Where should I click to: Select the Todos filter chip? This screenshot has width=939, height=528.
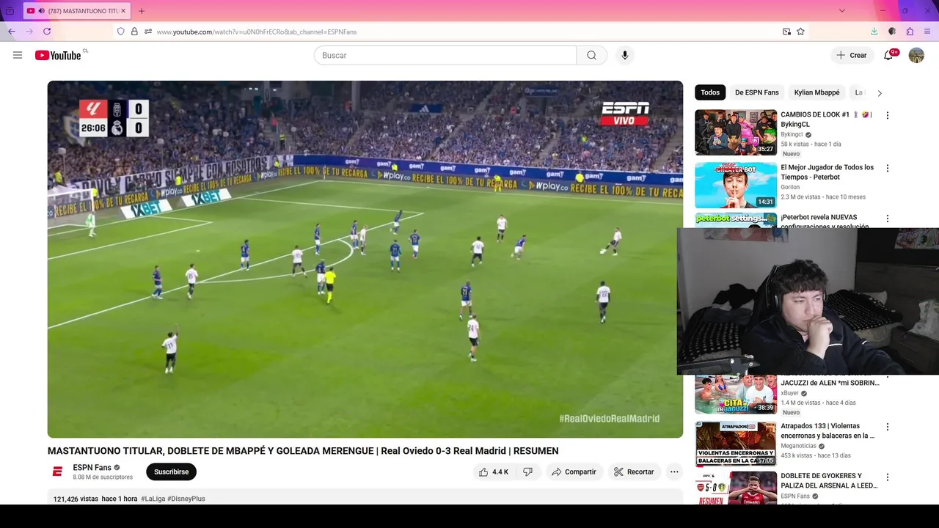(710, 92)
